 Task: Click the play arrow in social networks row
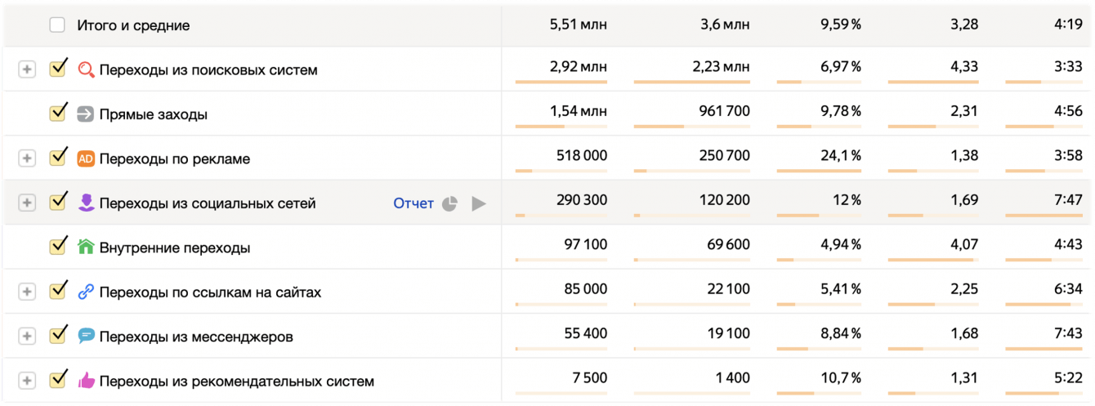(x=479, y=203)
